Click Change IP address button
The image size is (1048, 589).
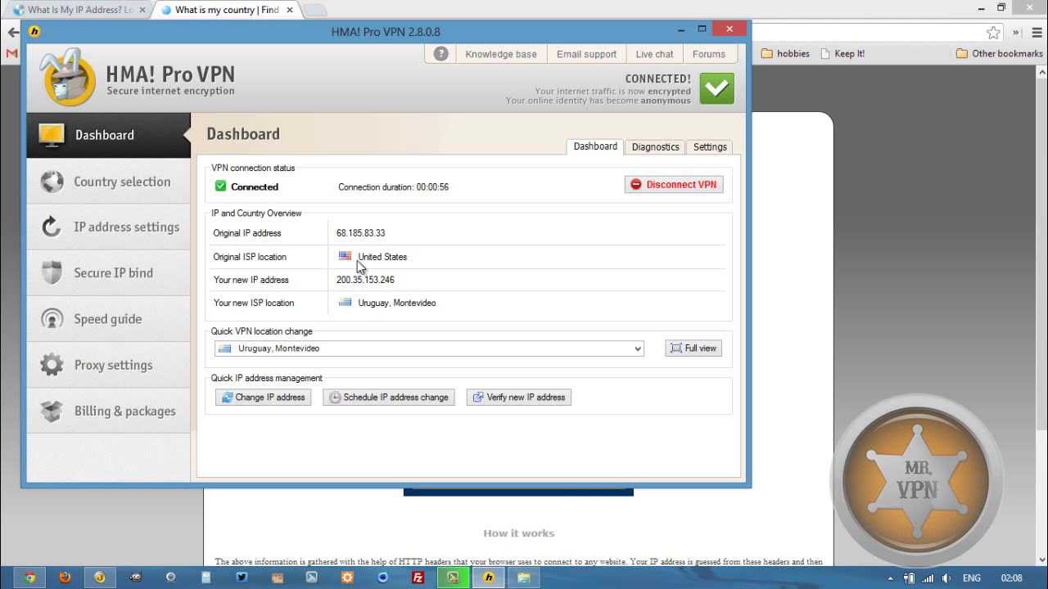[263, 398]
